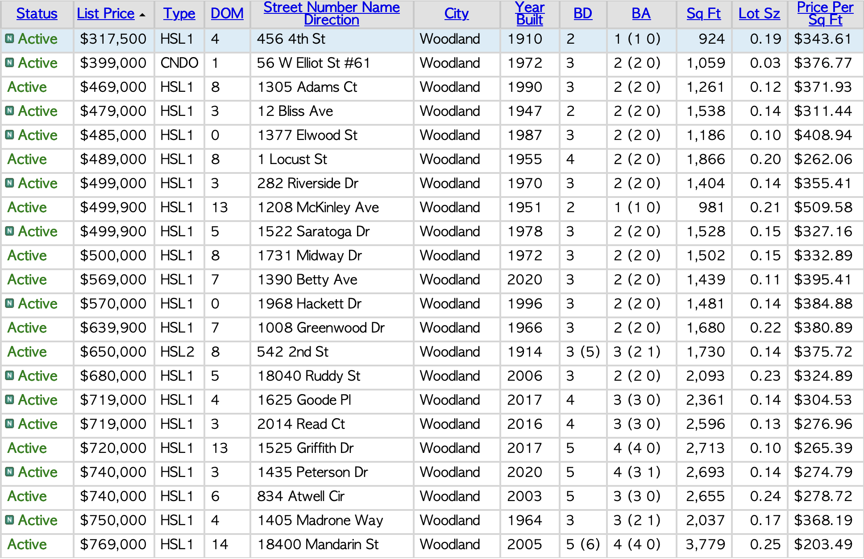
Task: Click the new-listing icon on 1377 Elwood St row
Action: point(9,135)
